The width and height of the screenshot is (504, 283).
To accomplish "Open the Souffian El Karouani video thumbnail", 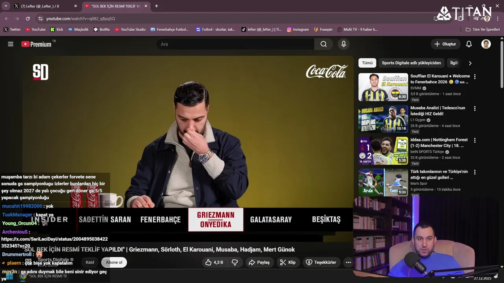I will point(383,87).
